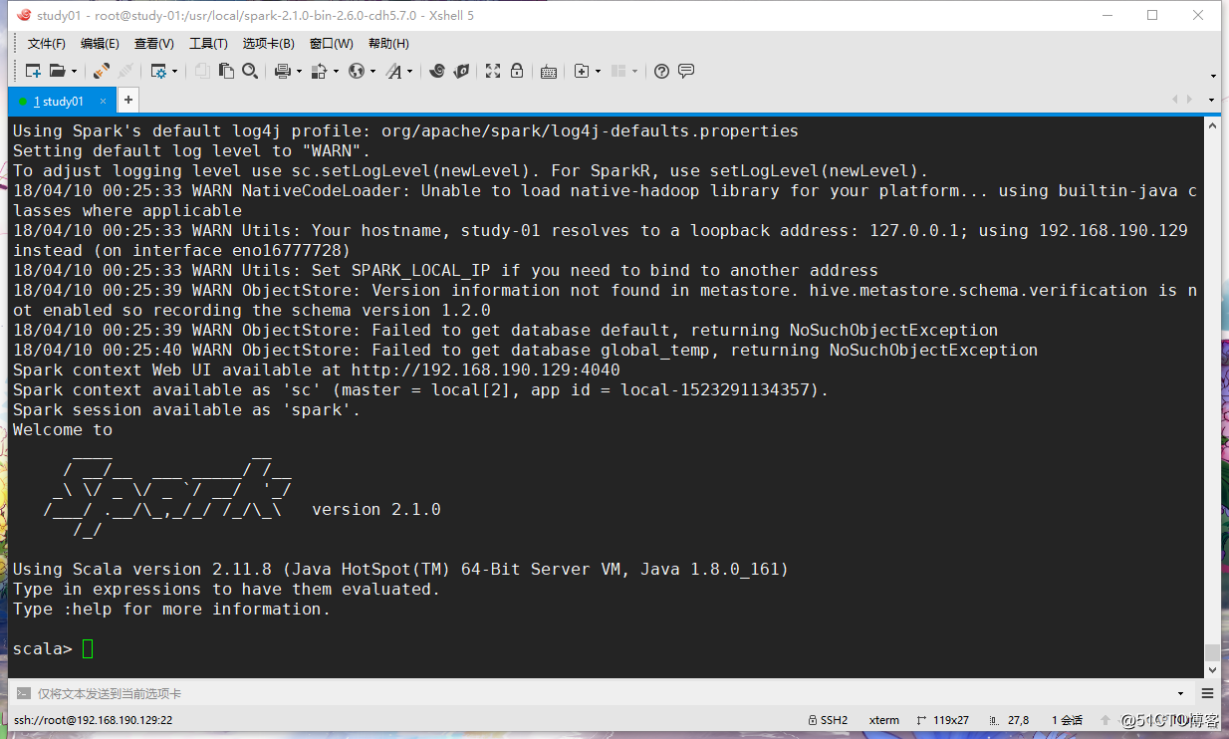Click the Feedback speech bubble icon

point(686,71)
